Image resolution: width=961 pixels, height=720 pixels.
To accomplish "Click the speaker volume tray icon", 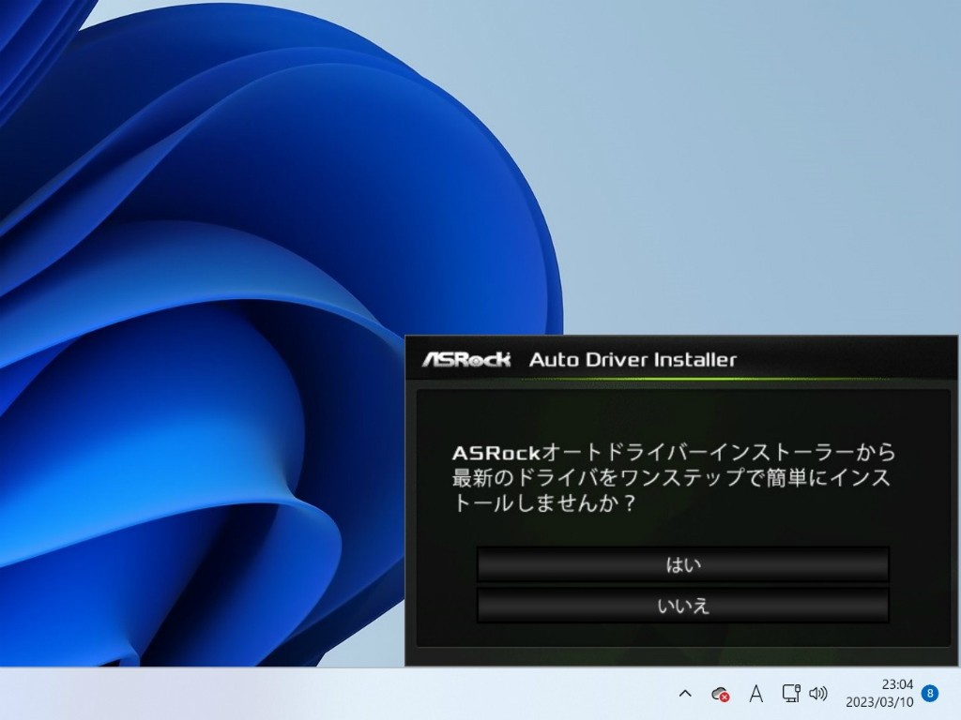I will pos(818,694).
